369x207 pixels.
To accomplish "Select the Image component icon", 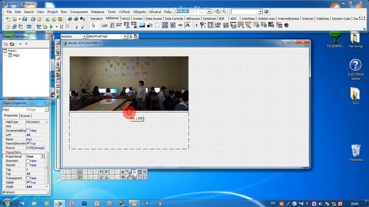I will [142, 25].
